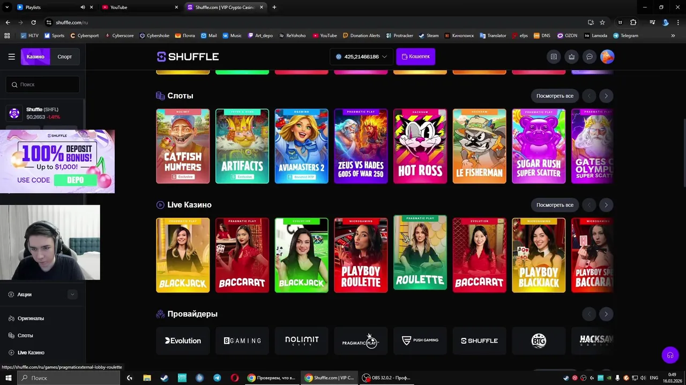
Task: Open the browser tab list dropdown
Action: pos(7,7)
